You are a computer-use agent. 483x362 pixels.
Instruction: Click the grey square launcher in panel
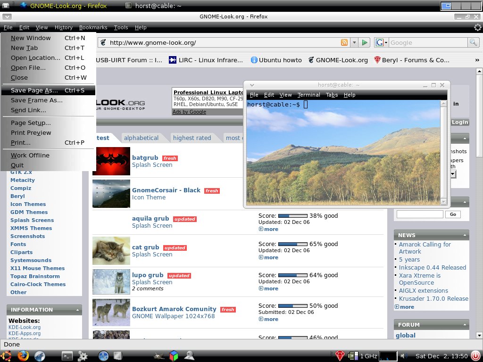[x=117, y=356]
